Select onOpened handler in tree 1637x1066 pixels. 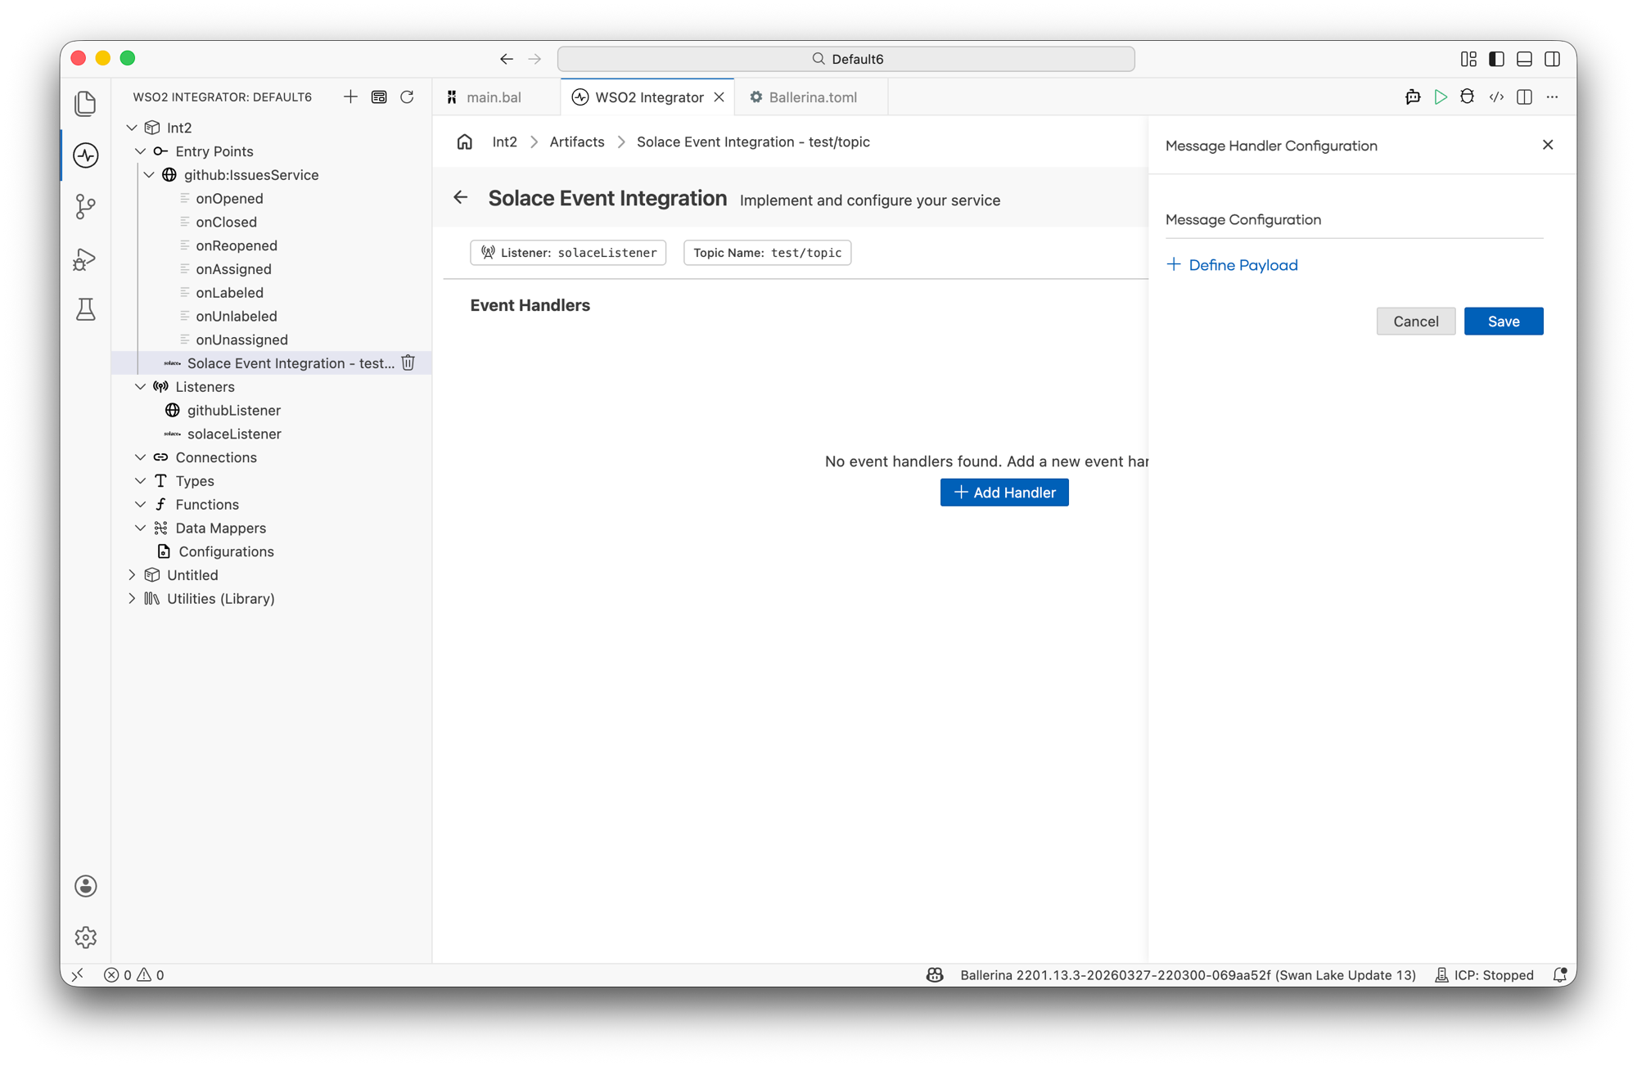coord(272,198)
